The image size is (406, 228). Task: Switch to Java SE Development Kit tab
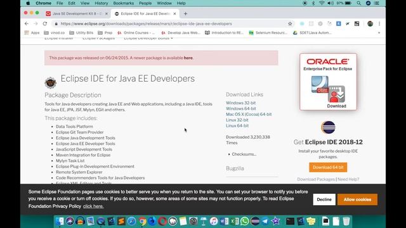pos(77,14)
